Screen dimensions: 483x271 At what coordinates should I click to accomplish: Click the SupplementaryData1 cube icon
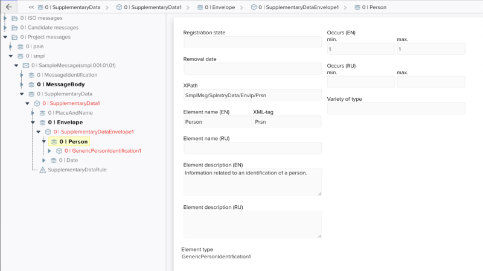pos(37,103)
